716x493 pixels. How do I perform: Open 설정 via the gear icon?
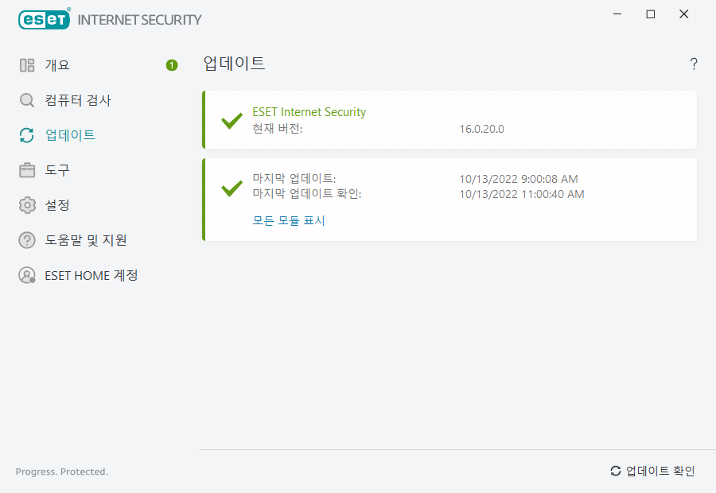tap(25, 205)
